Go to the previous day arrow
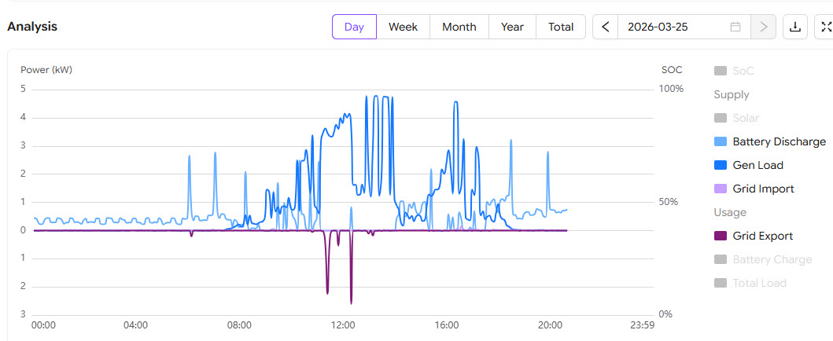Screen dimensions: 833x341 click(606, 27)
